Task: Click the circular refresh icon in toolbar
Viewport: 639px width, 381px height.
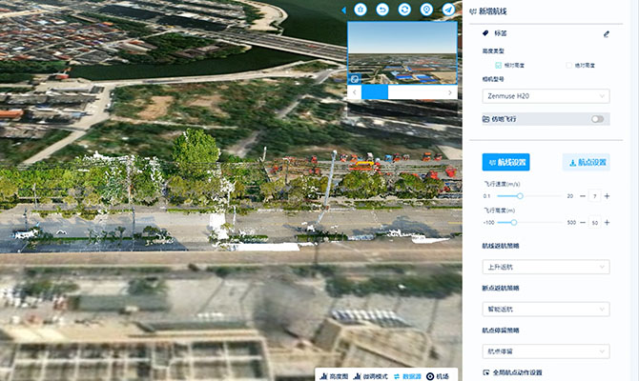Action: click(x=404, y=10)
